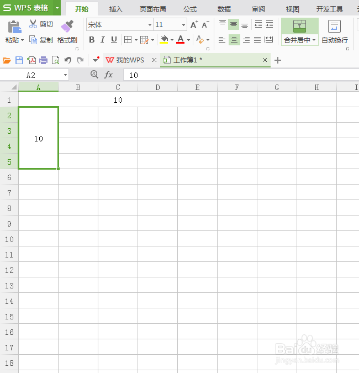Add a new document tab
Image resolution: width=359 pixels, height=373 pixels.
pyautogui.click(x=277, y=60)
